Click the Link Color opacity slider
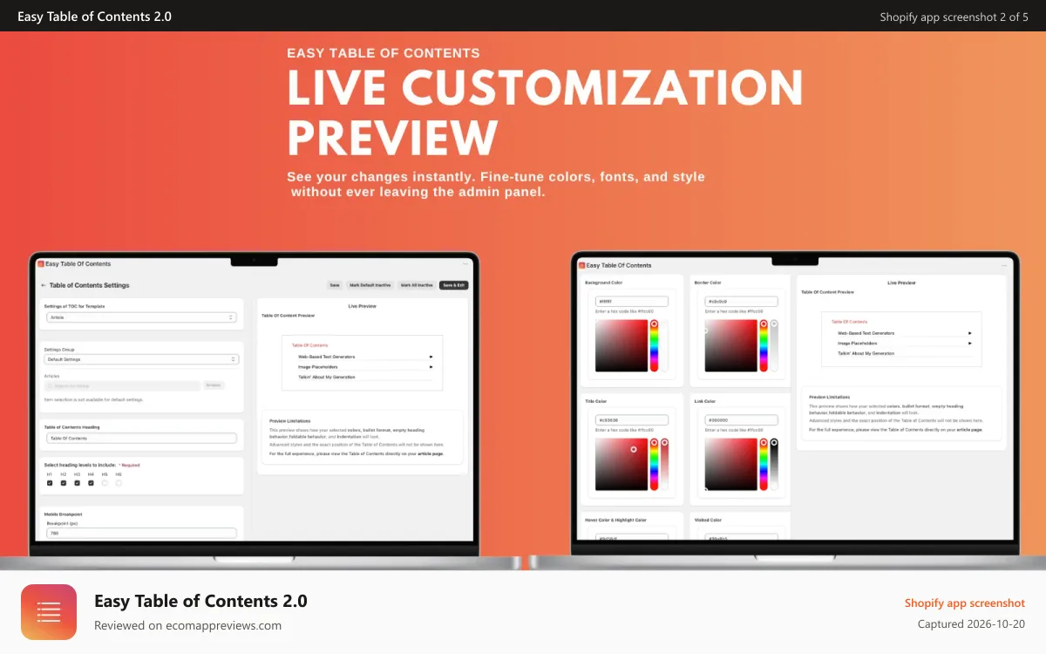The height and width of the screenshot is (654, 1046). [773, 464]
